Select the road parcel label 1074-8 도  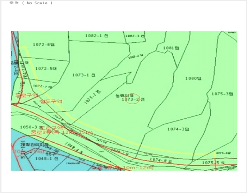161,160
